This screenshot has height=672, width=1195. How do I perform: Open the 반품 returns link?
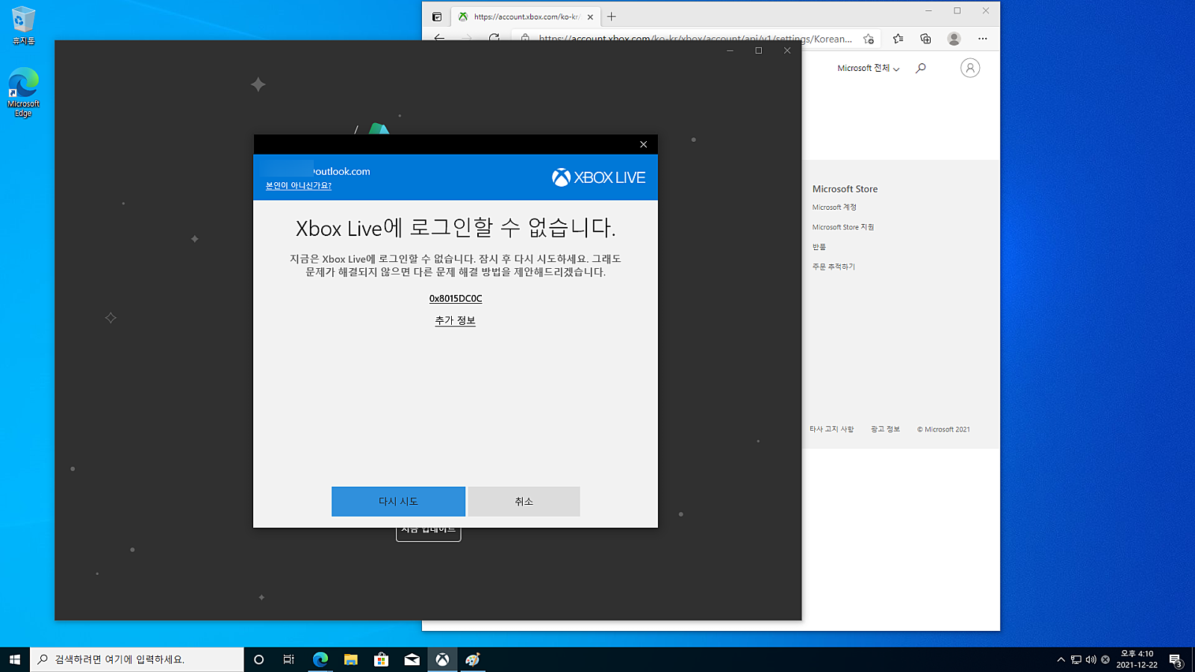(819, 247)
